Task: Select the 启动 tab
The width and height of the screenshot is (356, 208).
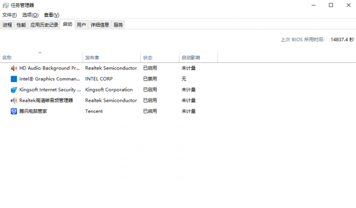Action: (67, 24)
